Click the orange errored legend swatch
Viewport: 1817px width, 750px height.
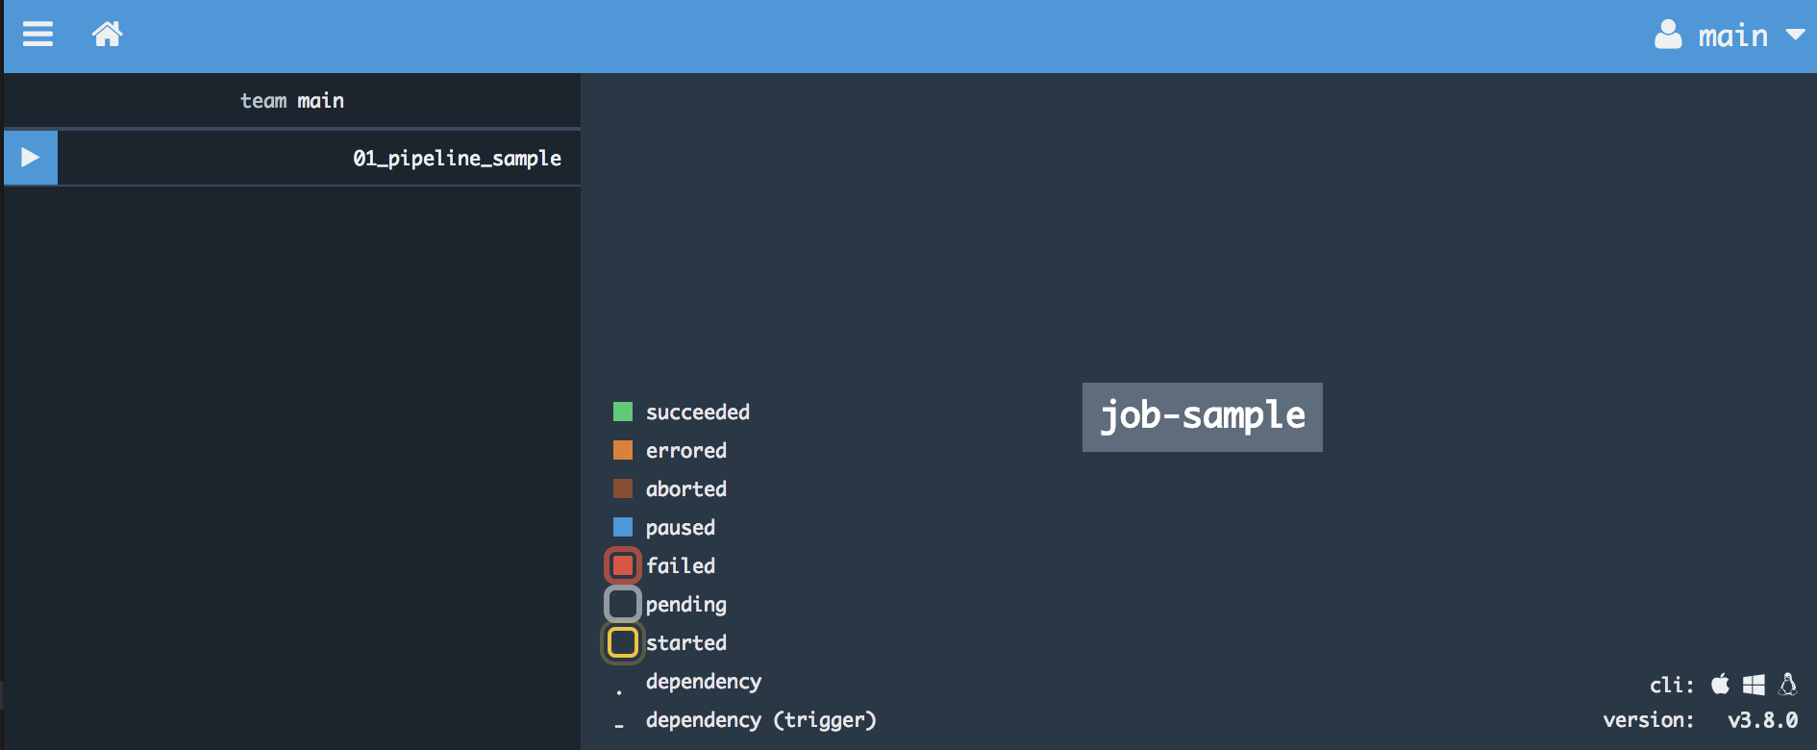click(623, 450)
